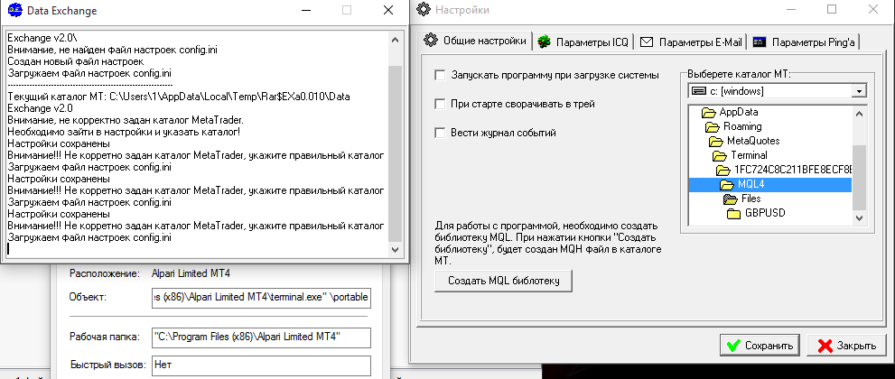This screenshot has width=895, height=379.
Task: Click the 'Выберете каталог MT:' label
Action: [x=738, y=75]
